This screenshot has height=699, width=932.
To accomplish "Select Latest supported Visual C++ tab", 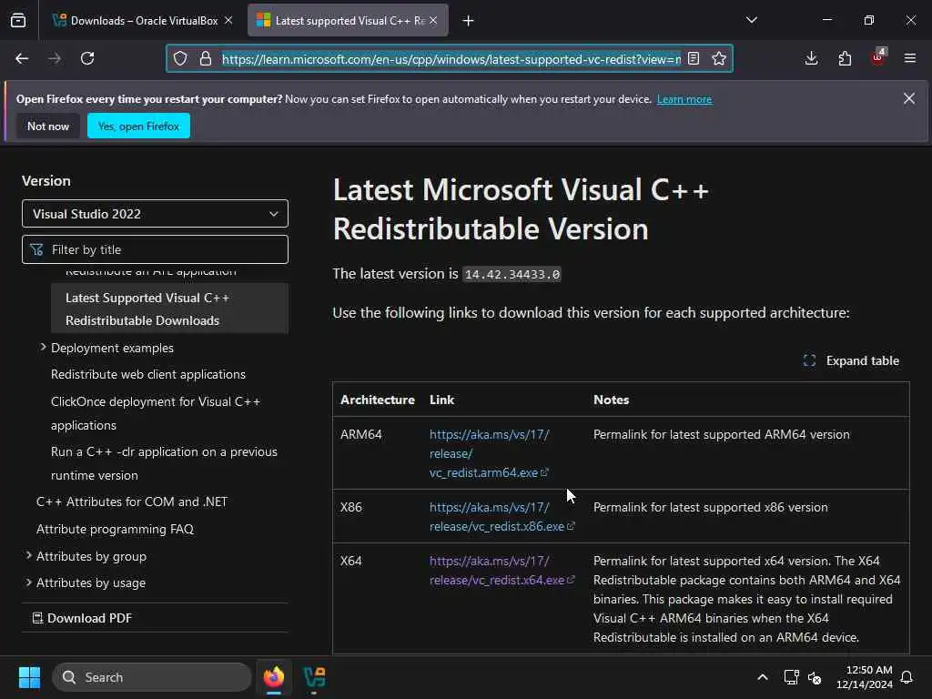I will (x=348, y=20).
